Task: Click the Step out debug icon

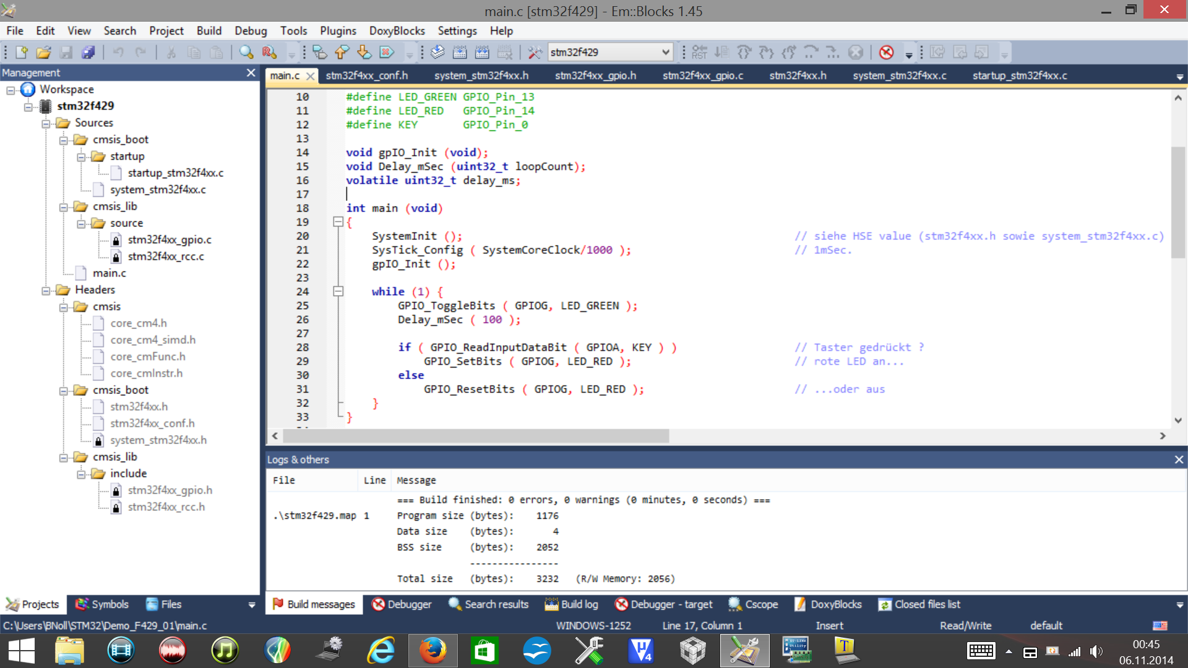Action: (789, 53)
